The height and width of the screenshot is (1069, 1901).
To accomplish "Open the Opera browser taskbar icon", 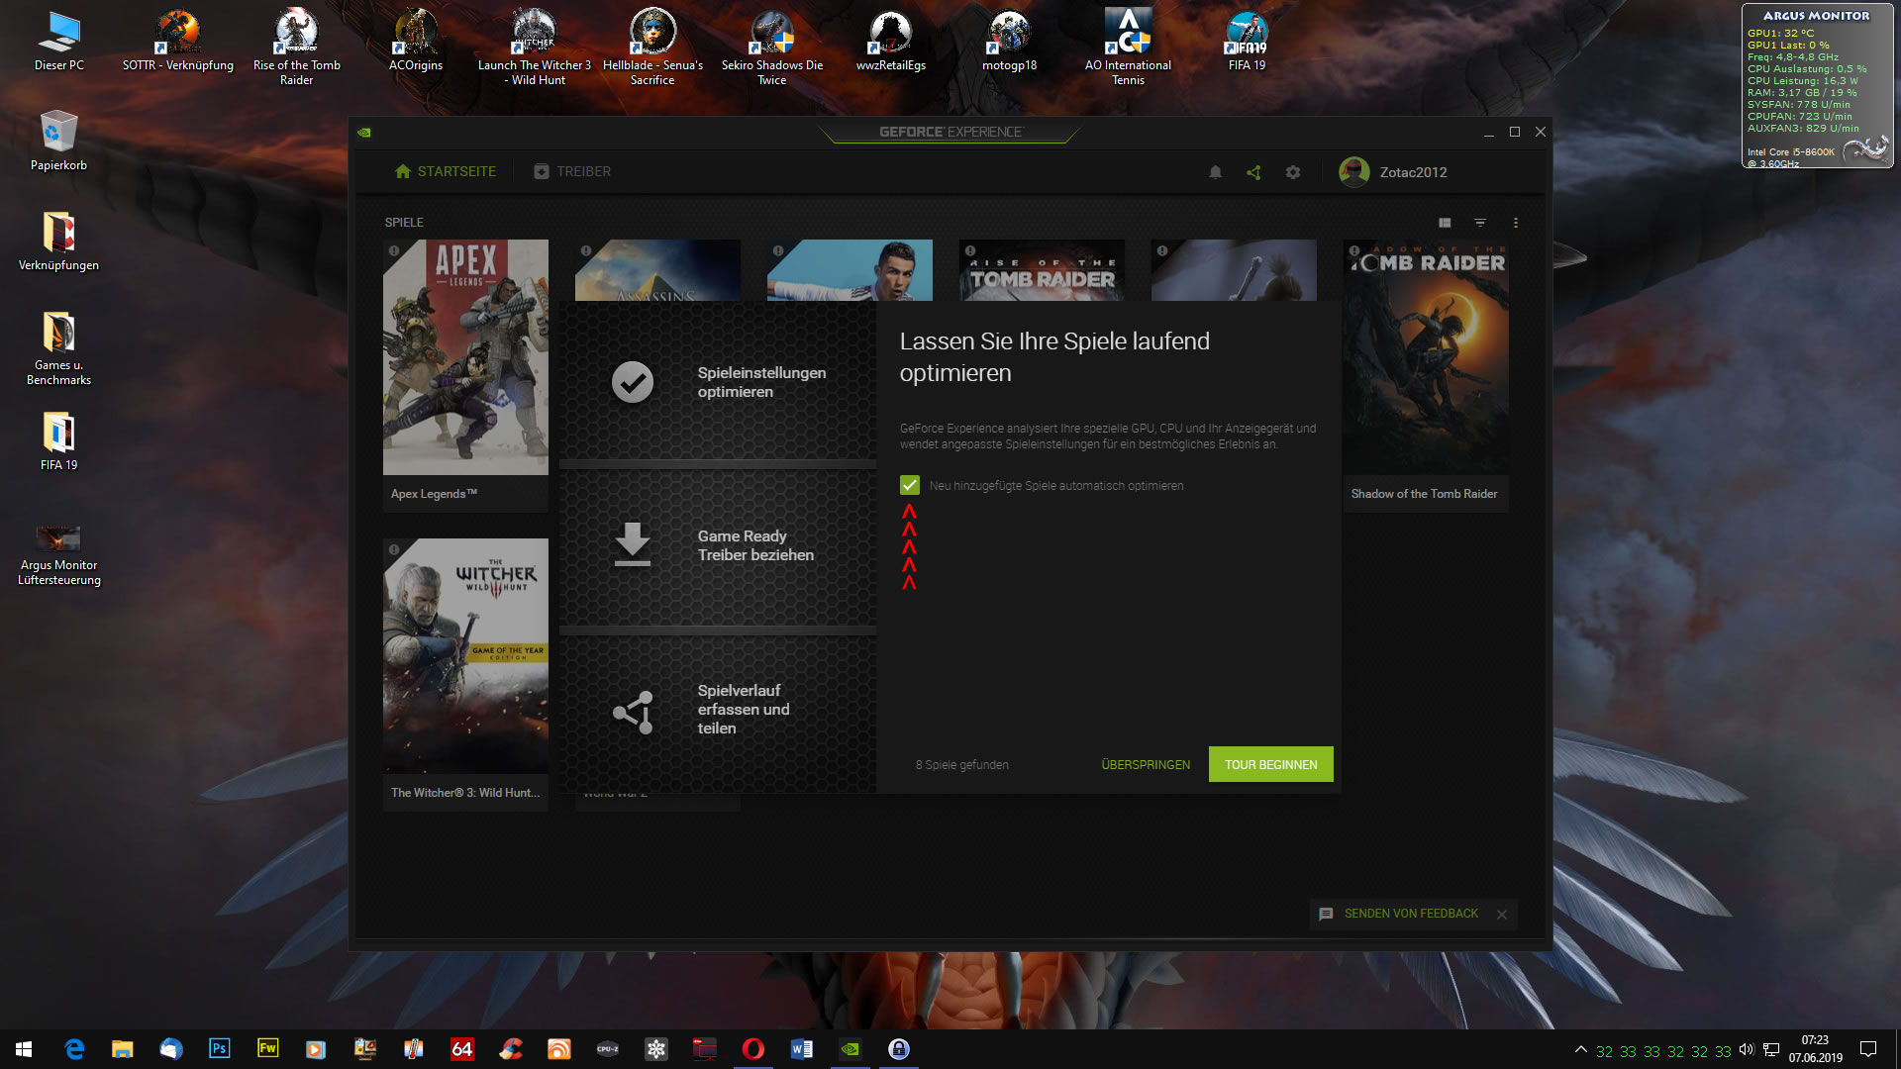I will [x=752, y=1049].
